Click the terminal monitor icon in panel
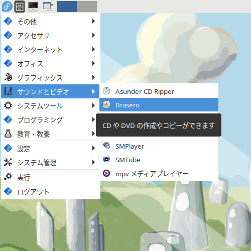 [33, 7]
